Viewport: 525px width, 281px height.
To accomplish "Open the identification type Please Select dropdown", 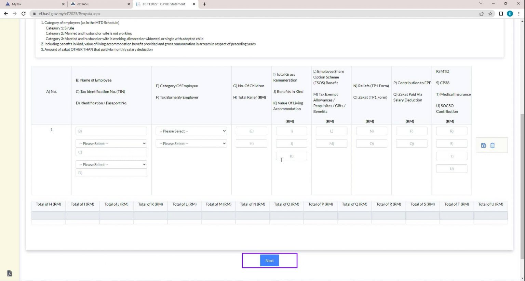I will 111,164.
